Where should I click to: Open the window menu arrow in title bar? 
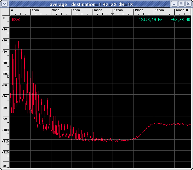[5, 4]
